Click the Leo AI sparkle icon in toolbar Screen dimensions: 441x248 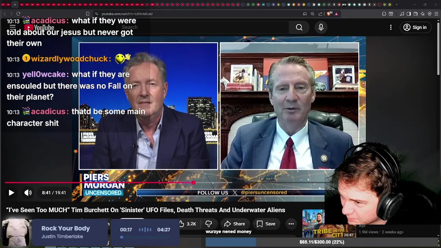click(422, 14)
